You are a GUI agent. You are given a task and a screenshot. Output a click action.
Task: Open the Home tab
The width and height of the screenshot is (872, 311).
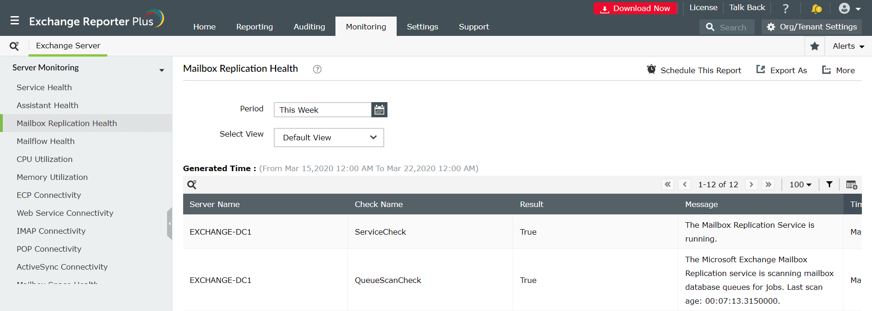pos(204,27)
